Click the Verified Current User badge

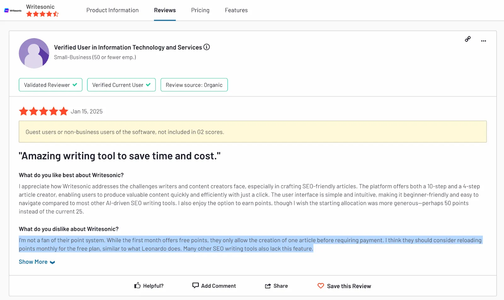pos(121,85)
